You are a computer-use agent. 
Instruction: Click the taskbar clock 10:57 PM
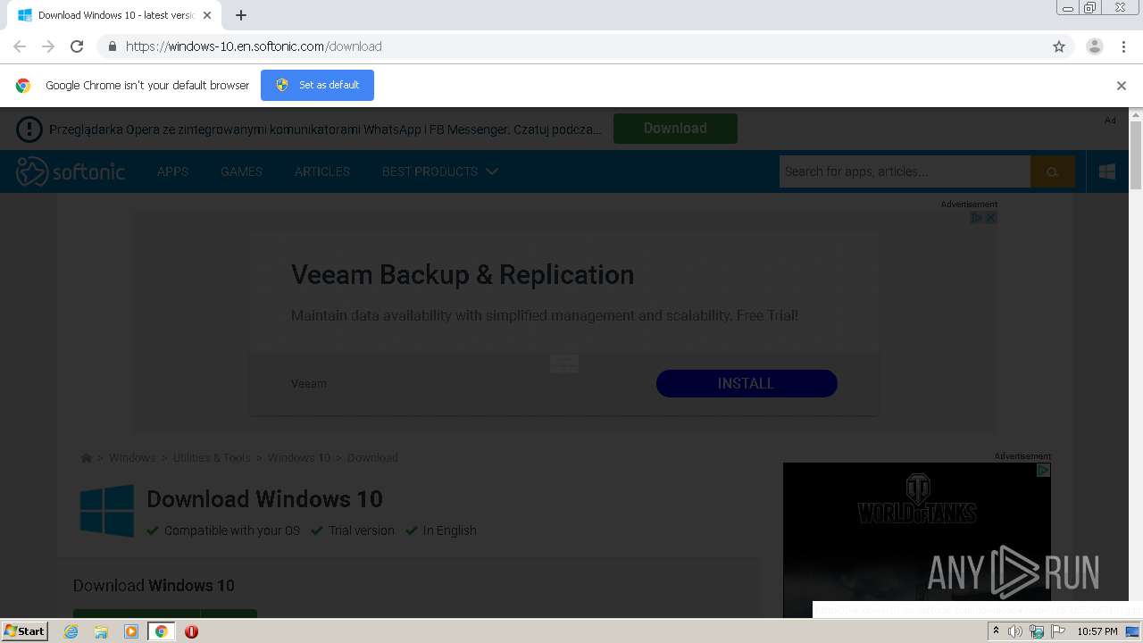point(1097,631)
